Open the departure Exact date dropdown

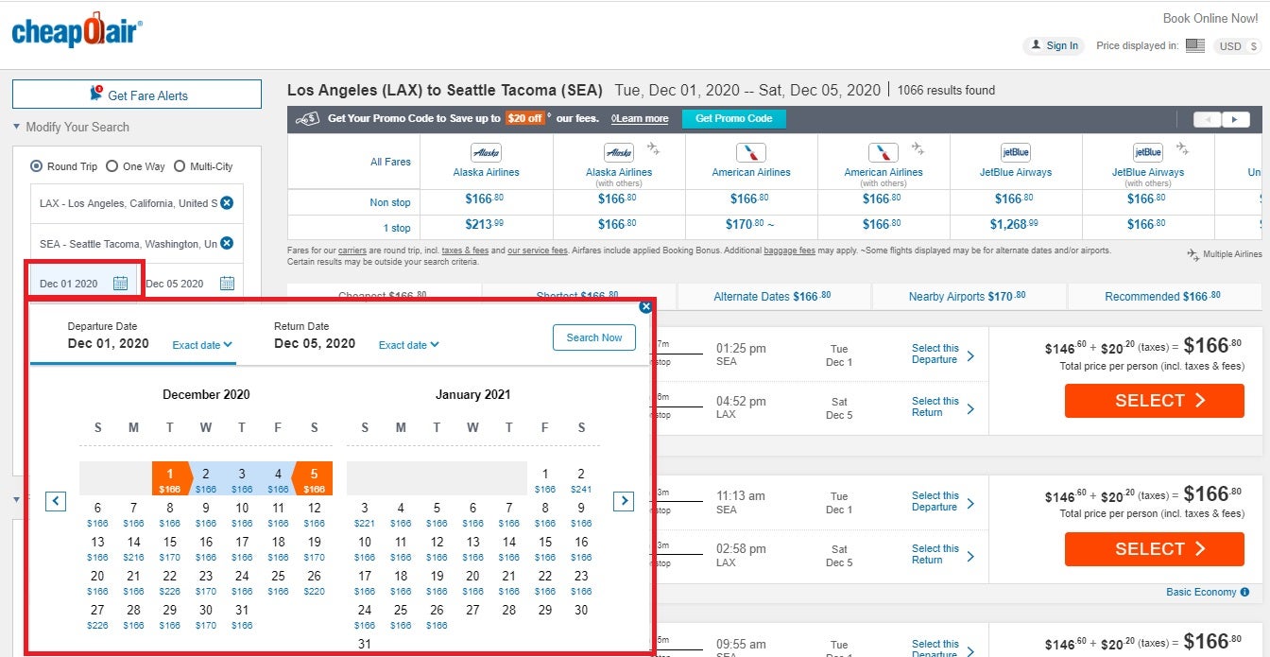[x=201, y=345]
